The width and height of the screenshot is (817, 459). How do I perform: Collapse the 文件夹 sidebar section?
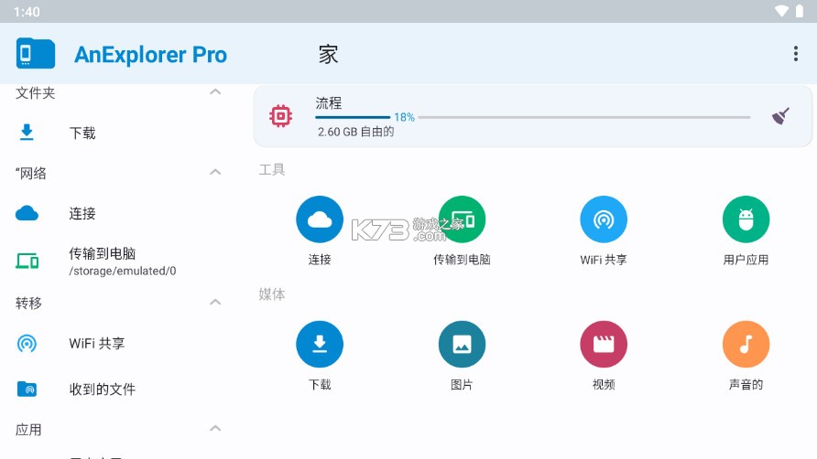215,92
